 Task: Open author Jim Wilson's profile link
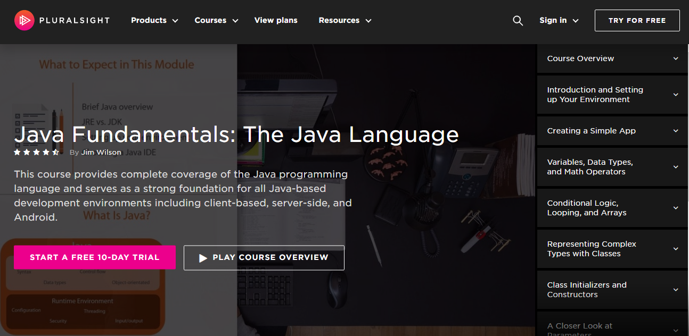click(x=101, y=152)
